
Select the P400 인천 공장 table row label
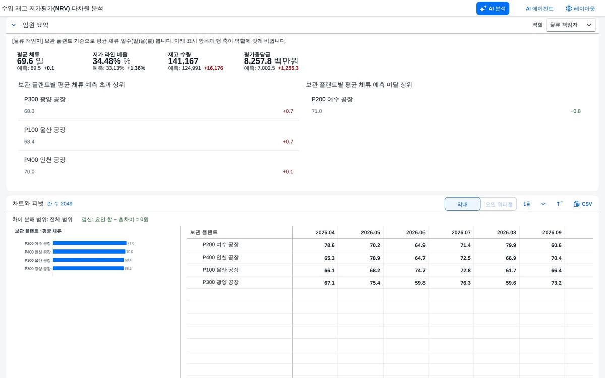[x=220, y=258]
